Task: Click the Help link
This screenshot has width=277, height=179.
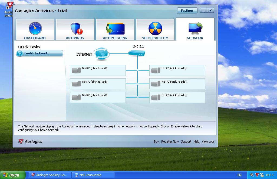Action: [x=197, y=142]
